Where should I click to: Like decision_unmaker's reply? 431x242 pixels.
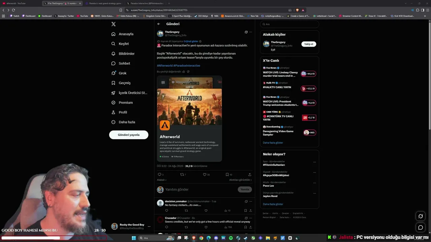pos(206,210)
